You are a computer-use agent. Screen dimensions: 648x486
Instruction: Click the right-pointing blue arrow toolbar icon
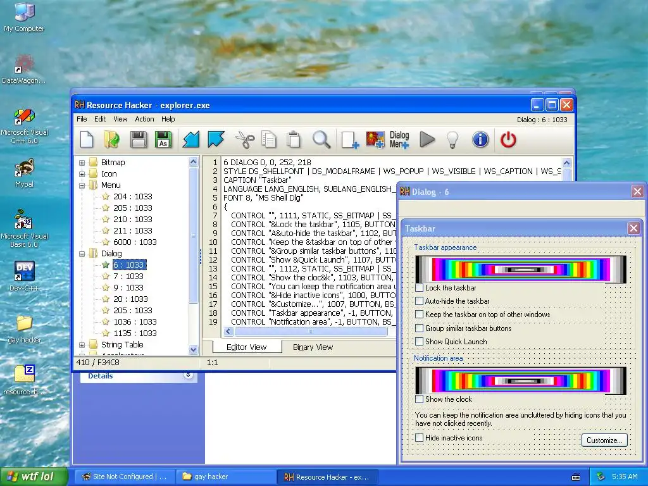216,139
